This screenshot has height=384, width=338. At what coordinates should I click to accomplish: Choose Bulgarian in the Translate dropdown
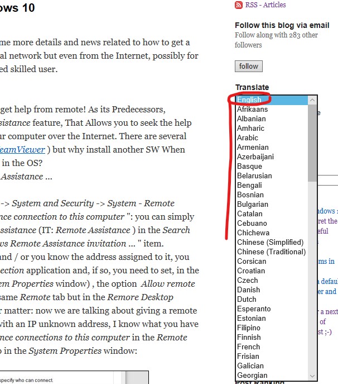tap(252, 205)
